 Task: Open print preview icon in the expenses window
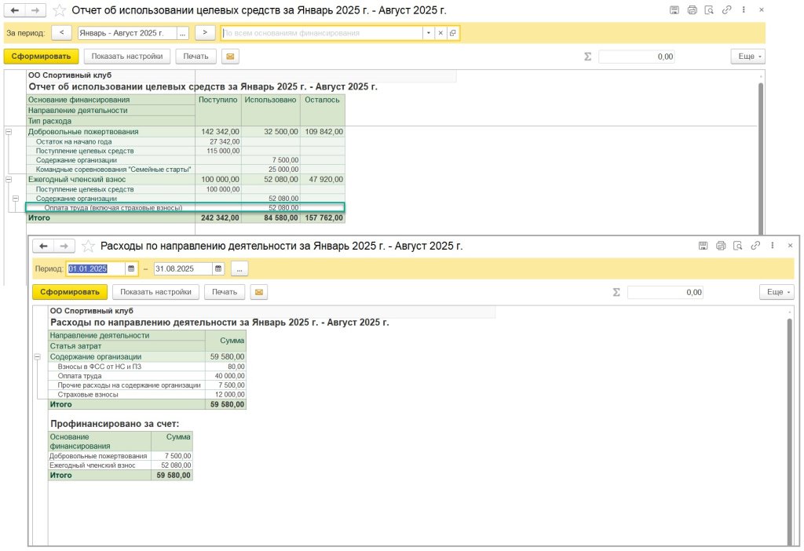(738, 246)
